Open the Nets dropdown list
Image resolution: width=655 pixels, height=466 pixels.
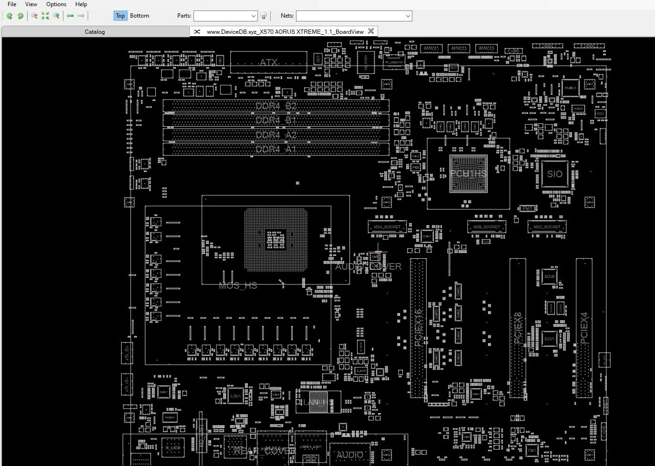(x=408, y=16)
